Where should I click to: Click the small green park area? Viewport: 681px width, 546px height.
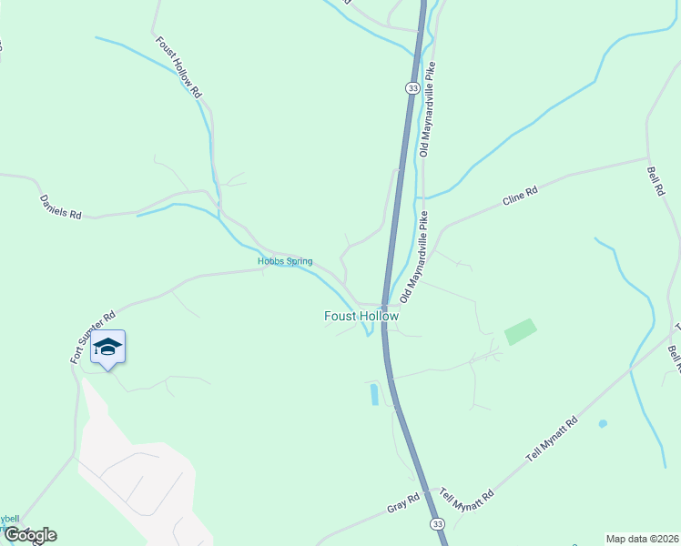(x=520, y=332)
